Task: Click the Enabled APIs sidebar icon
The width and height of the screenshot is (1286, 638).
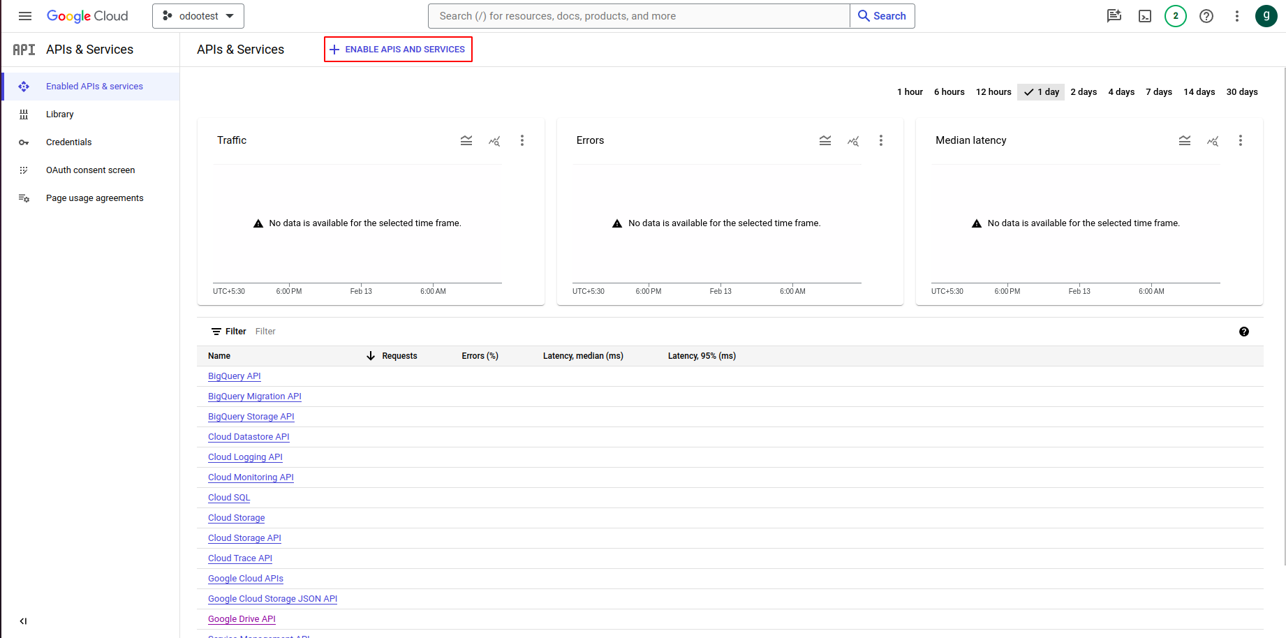Action: (24, 87)
